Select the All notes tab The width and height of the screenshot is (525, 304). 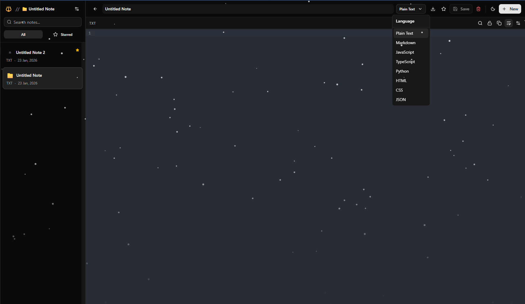(23, 34)
